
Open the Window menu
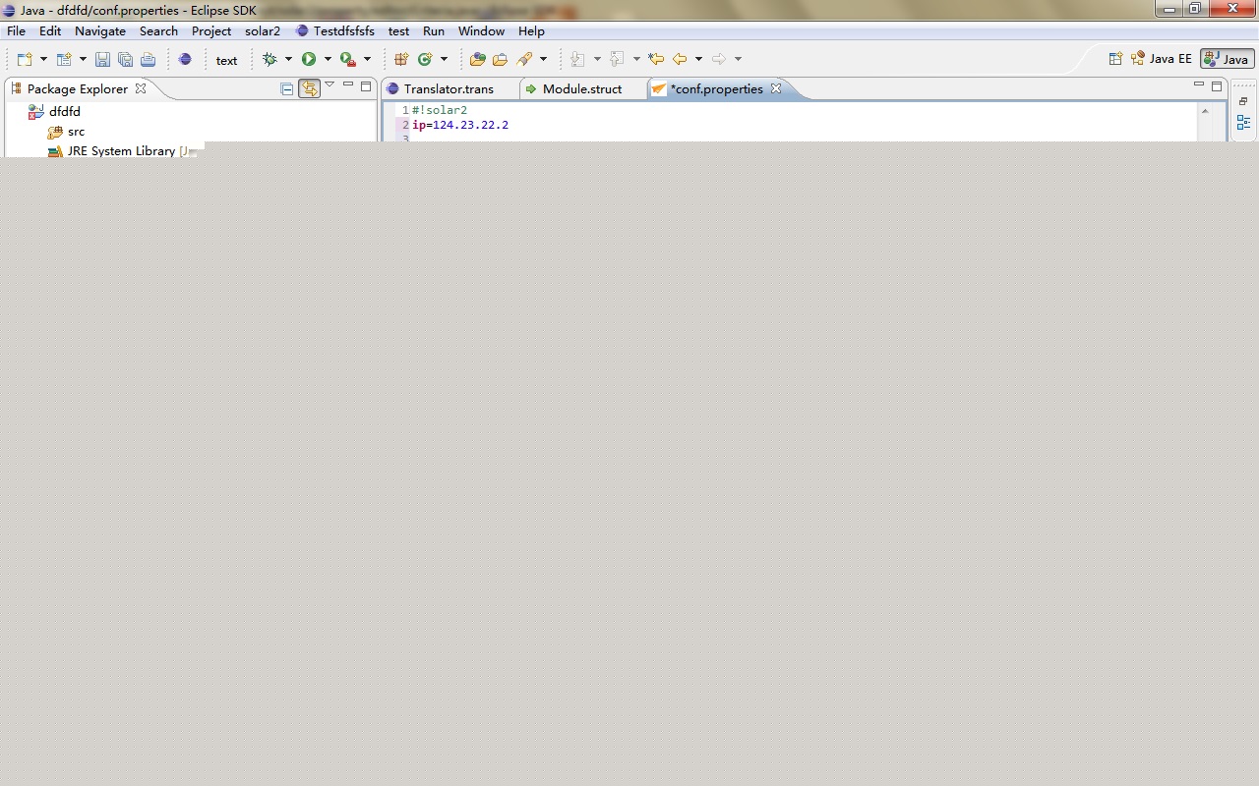click(x=481, y=31)
